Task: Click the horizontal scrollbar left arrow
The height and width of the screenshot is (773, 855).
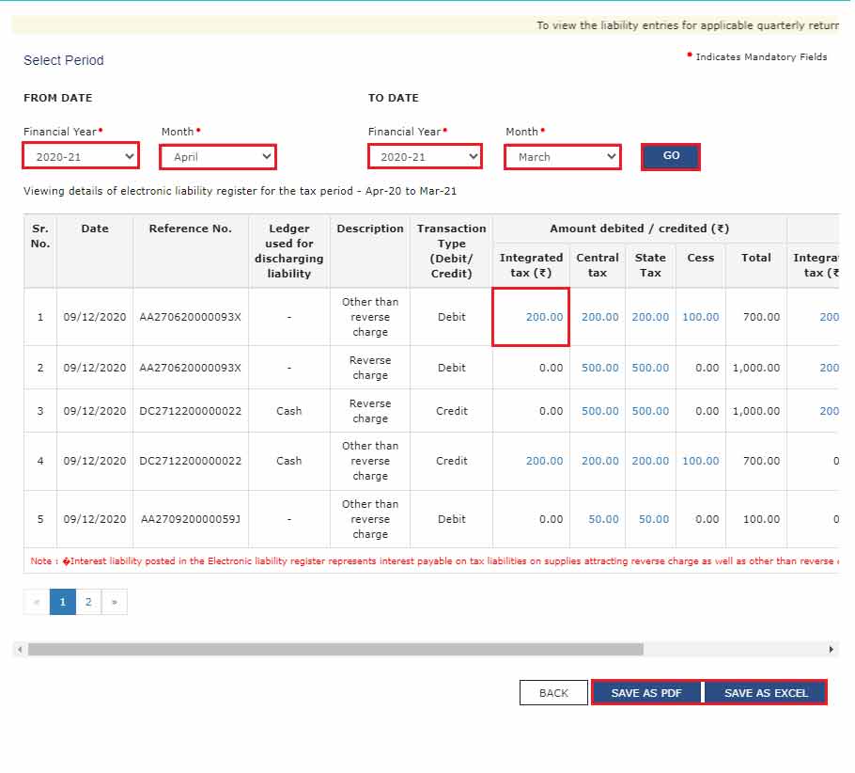Action: (x=20, y=649)
